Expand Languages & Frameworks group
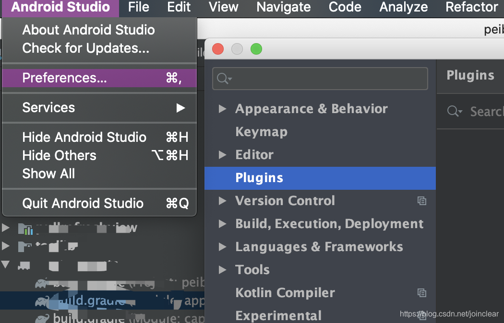This screenshot has width=504, height=323. [222, 247]
